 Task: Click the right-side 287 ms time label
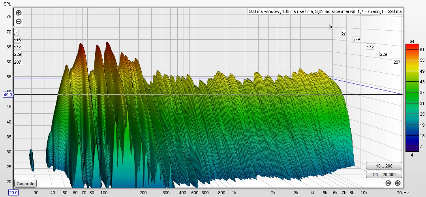click(397, 62)
